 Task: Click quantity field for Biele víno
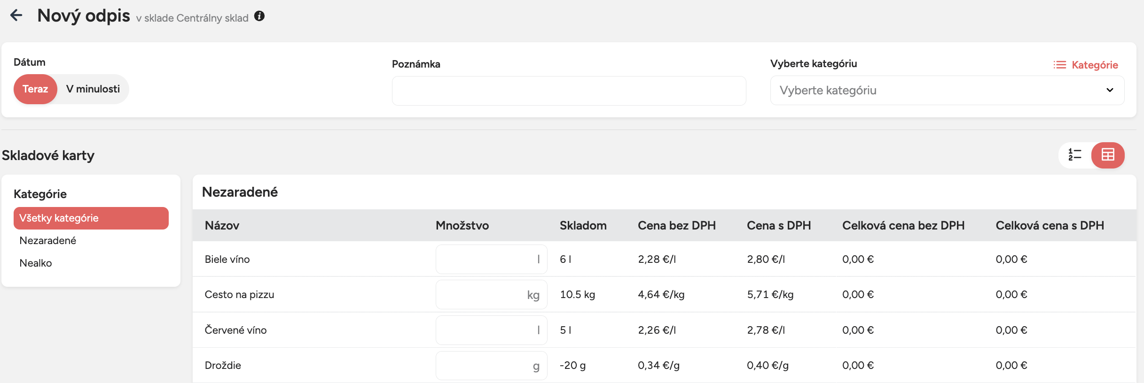coord(486,259)
